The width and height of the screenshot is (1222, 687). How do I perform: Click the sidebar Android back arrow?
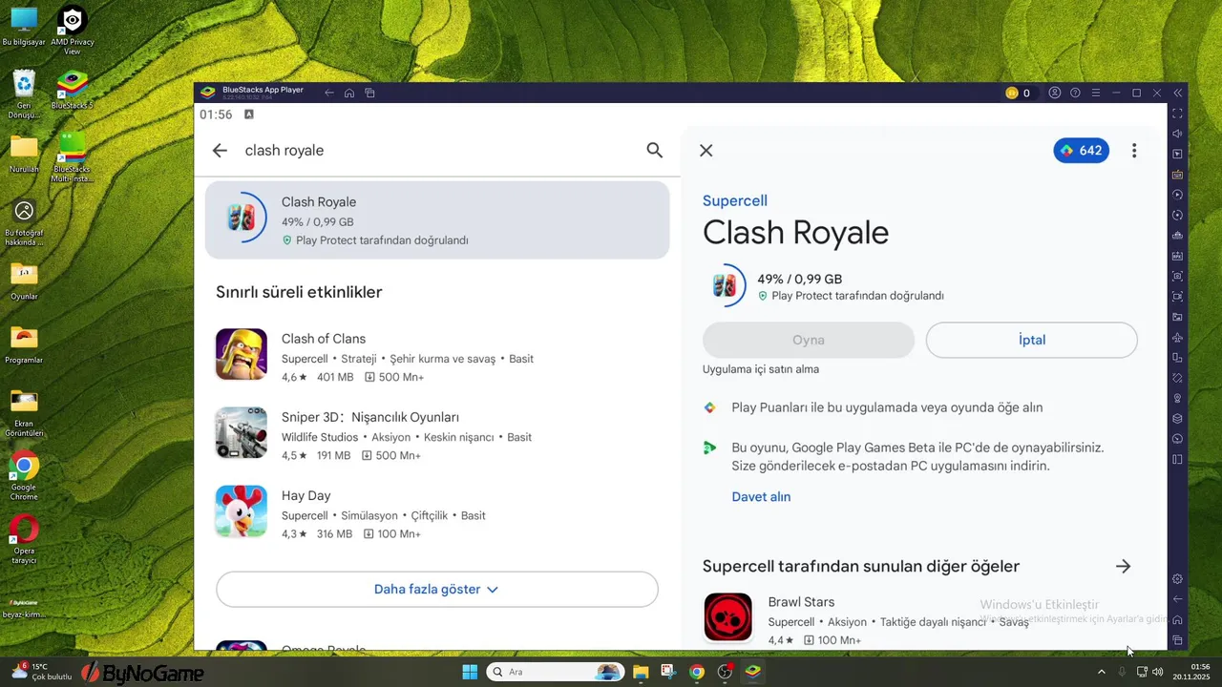click(x=1177, y=599)
